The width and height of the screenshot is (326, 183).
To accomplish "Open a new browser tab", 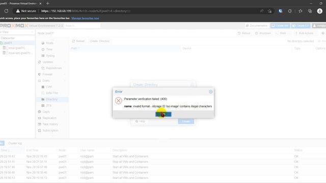I will (x=47, y=4).
